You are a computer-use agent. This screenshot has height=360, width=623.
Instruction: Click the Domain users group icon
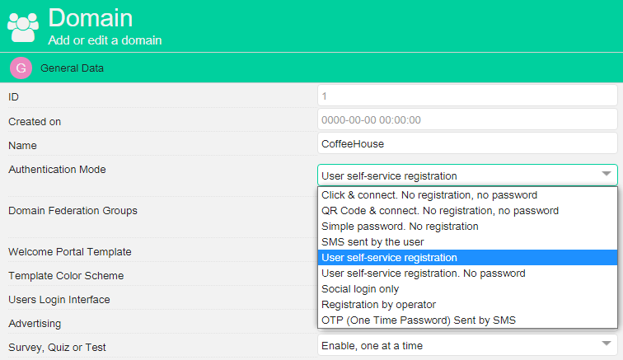[24, 25]
